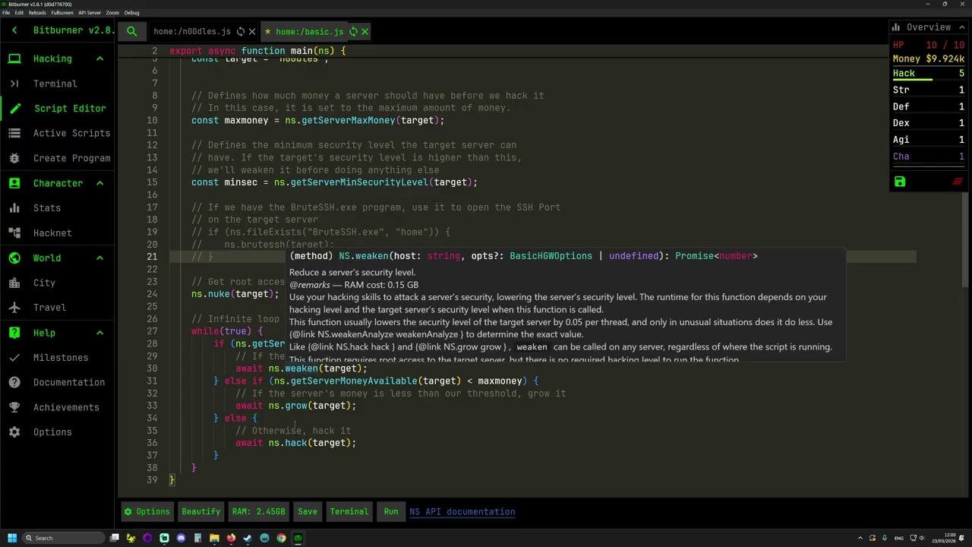Open the File menu
Image resolution: width=972 pixels, height=547 pixels.
coord(6,13)
